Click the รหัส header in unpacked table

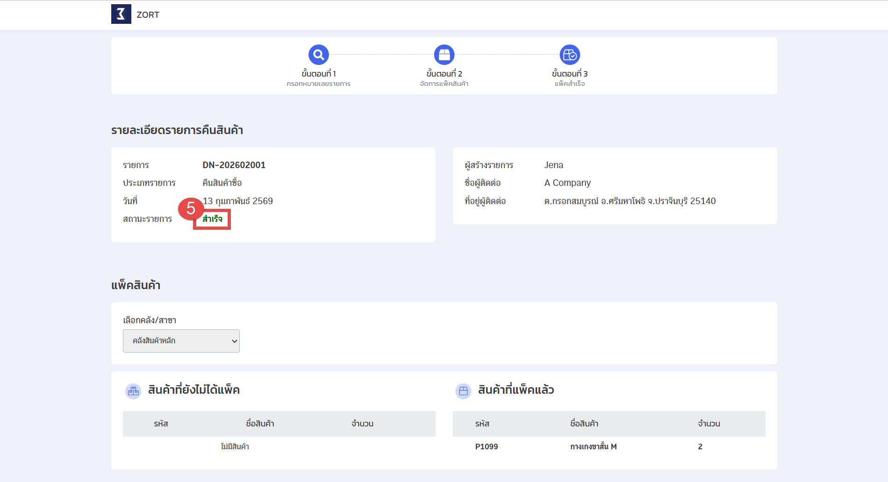click(161, 424)
